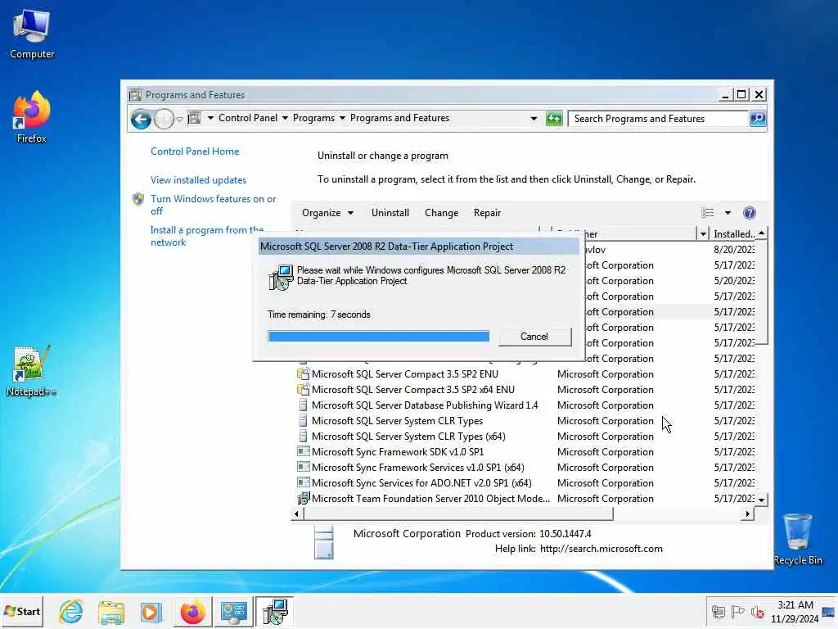Sort by the Installed On column header
Image resolution: width=838 pixels, height=629 pixels.
(x=733, y=233)
